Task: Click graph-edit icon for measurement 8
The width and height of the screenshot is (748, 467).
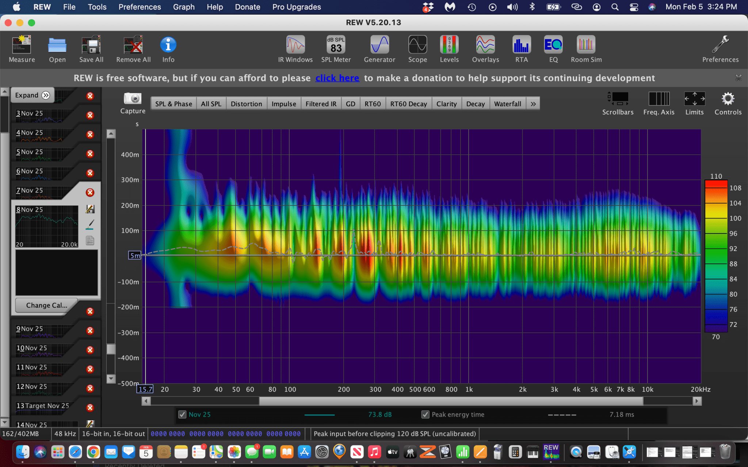Action: [90, 209]
